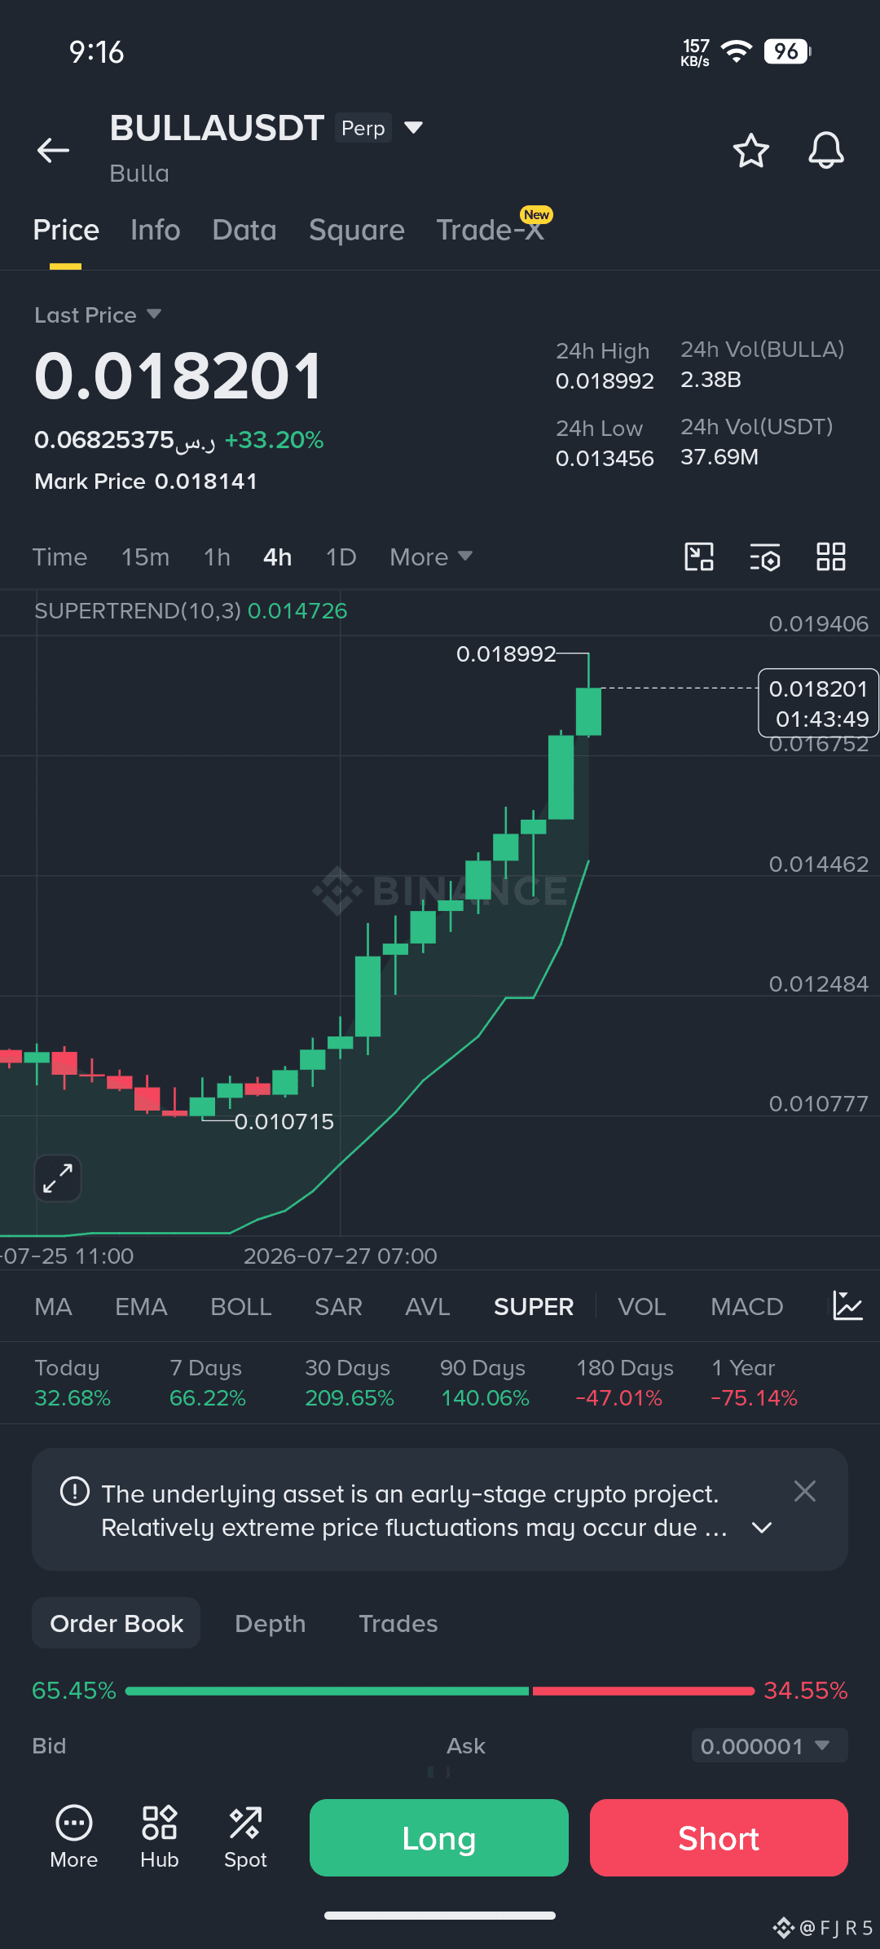Switch to the Price tab
This screenshot has width=880, height=1949.
[x=66, y=231]
